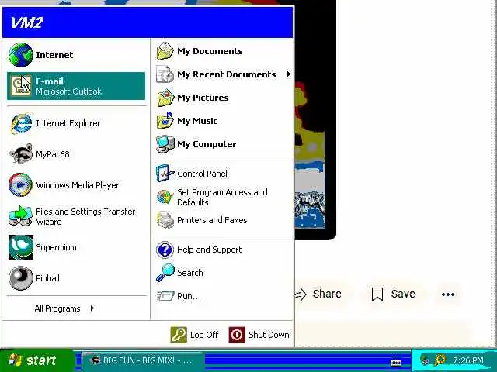Open Printers and Faxes icon
Screen dimensions: 497x372
tap(165, 220)
